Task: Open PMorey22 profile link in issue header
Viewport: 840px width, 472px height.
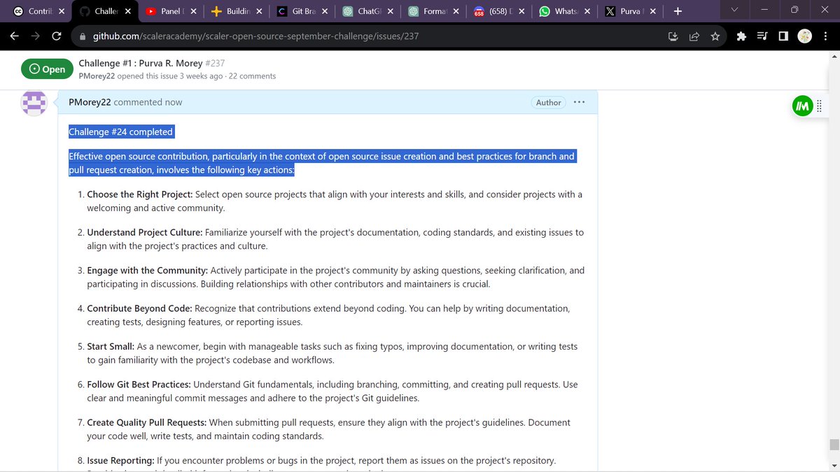Action: 97,76
